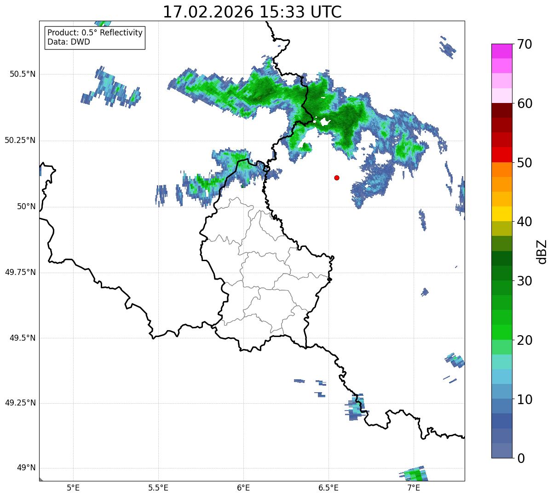This screenshot has height=497, width=553.
Task: Click the colorbar value 50
Action: pyautogui.click(x=524, y=163)
